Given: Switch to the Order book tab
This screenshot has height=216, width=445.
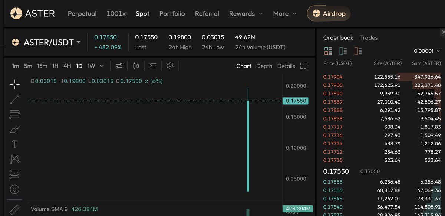Looking at the screenshot, I should pos(338,37).
